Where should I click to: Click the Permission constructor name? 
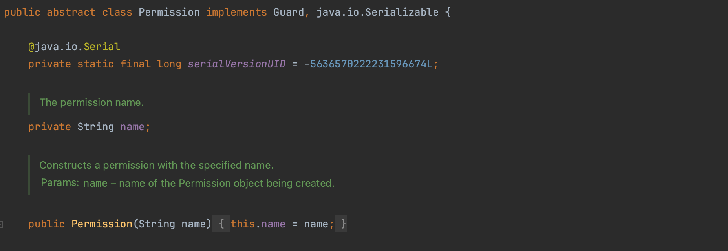pyautogui.click(x=102, y=224)
